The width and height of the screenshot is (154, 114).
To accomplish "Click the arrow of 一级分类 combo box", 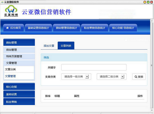I will coord(87,77).
